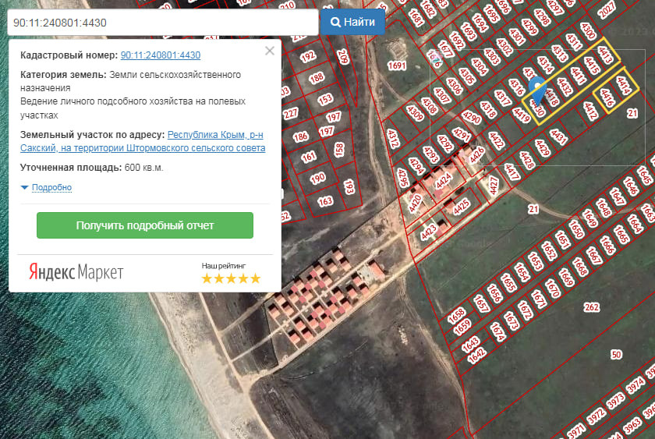Select parcel 4290 on the map
This screenshot has width=655, height=439.
tap(472, 117)
